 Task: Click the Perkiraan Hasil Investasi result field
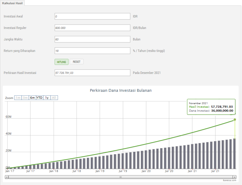point(92,73)
